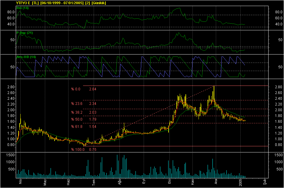Click the 1.79 Fibonacci price value
The height and width of the screenshot is (188, 284).
[93, 119]
